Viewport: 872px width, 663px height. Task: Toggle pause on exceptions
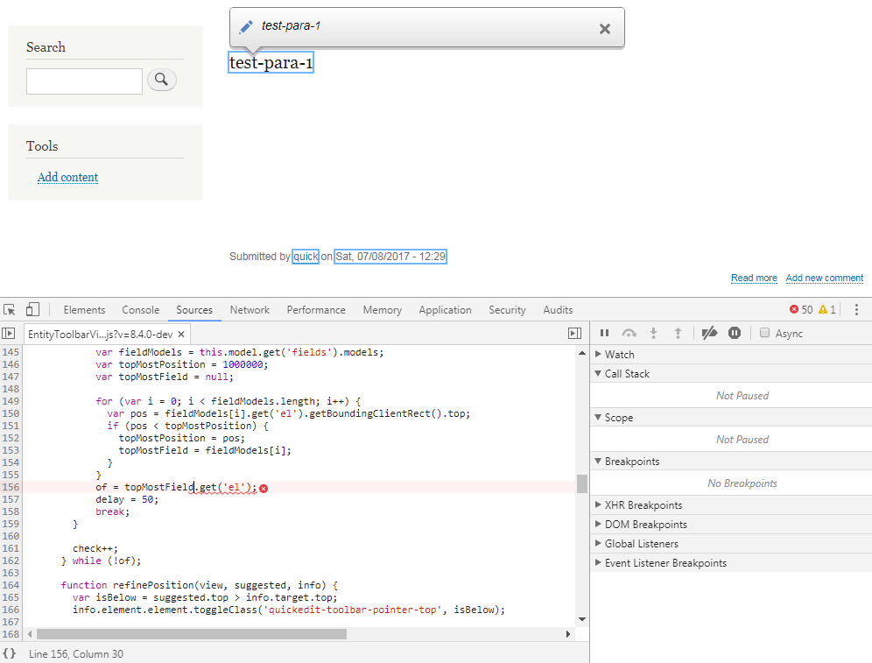click(x=735, y=333)
